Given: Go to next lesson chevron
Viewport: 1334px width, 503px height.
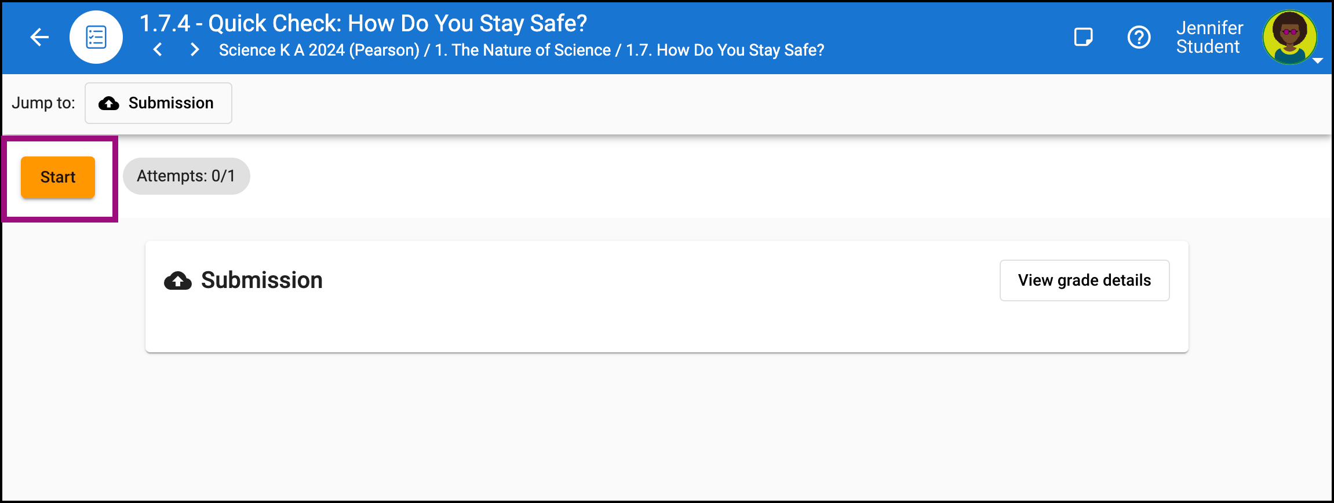Looking at the screenshot, I should 195,50.
